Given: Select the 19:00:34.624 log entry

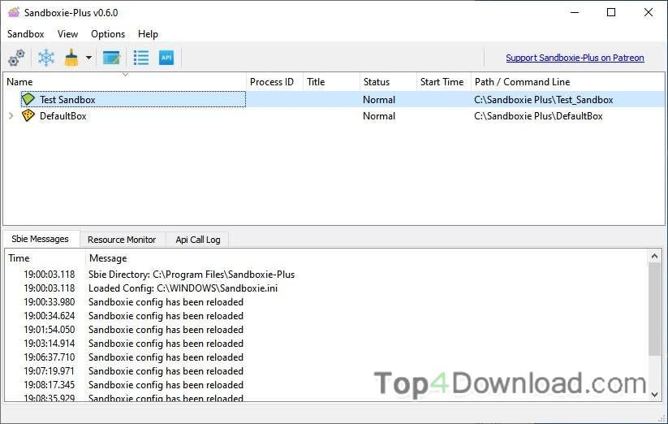Looking at the screenshot, I should point(326,316).
